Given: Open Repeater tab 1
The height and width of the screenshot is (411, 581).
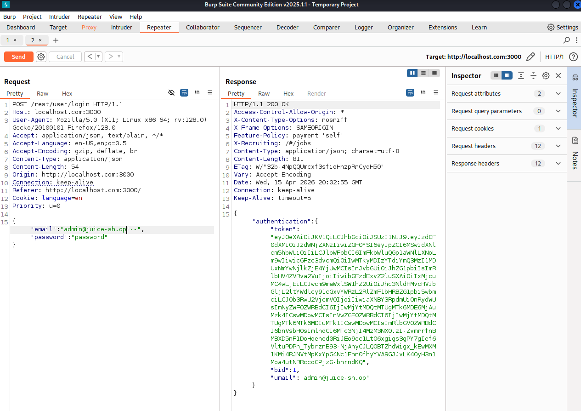Looking at the screenshot, I should coord(11,40).
